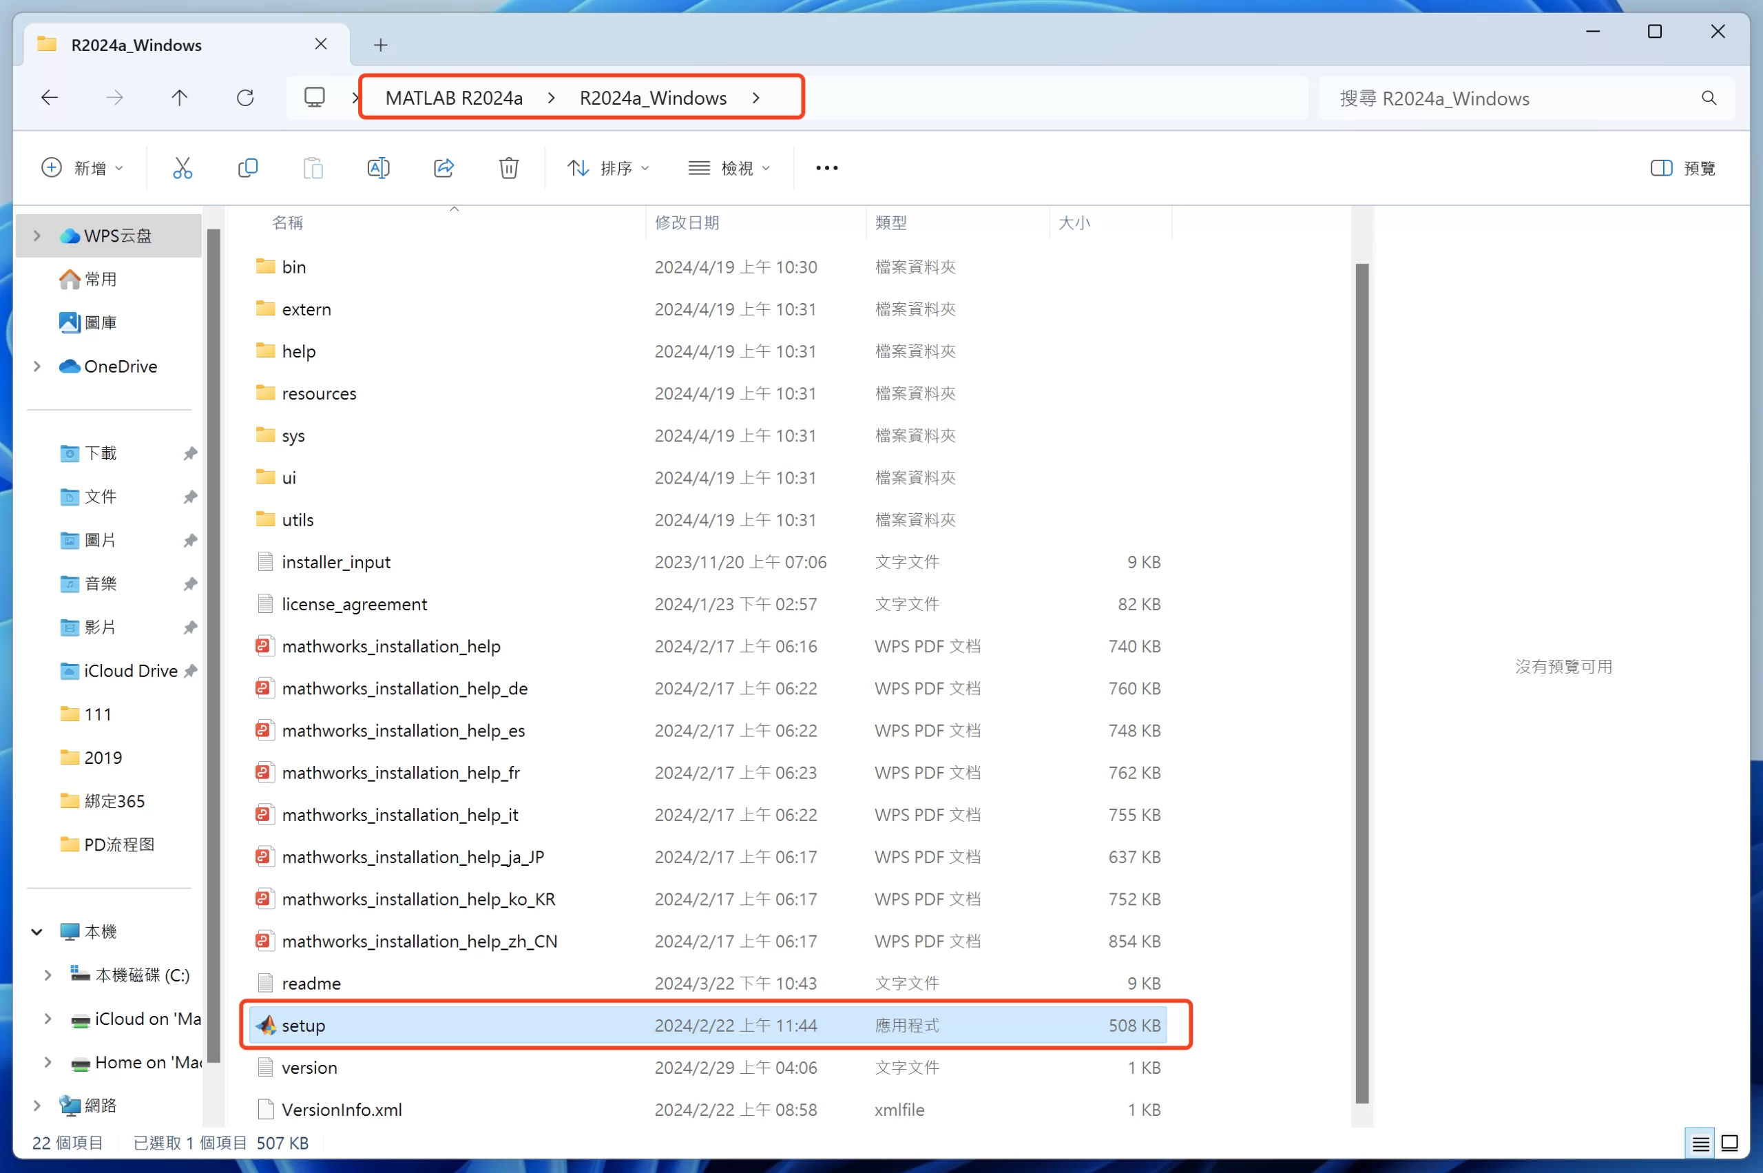The image size is (1763, 1173).
Task: Toggle the preview pane (預覽) button
Action: click(1683, 167)
